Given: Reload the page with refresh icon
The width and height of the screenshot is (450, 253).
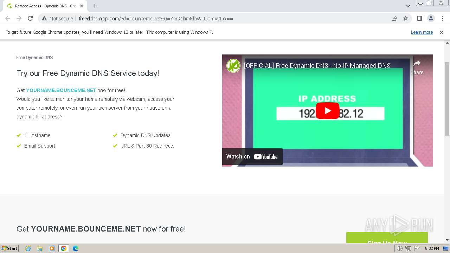Looking at the screenshot, I should [x=30, y=18].
